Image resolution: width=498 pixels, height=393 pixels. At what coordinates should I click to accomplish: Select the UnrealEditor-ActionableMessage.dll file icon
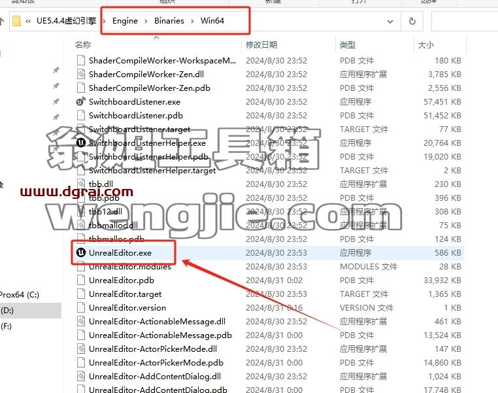[81, 321]
